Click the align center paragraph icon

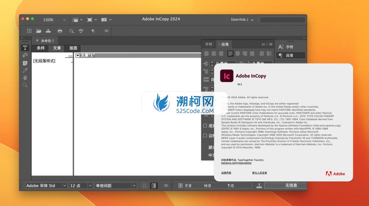[214, 54]
